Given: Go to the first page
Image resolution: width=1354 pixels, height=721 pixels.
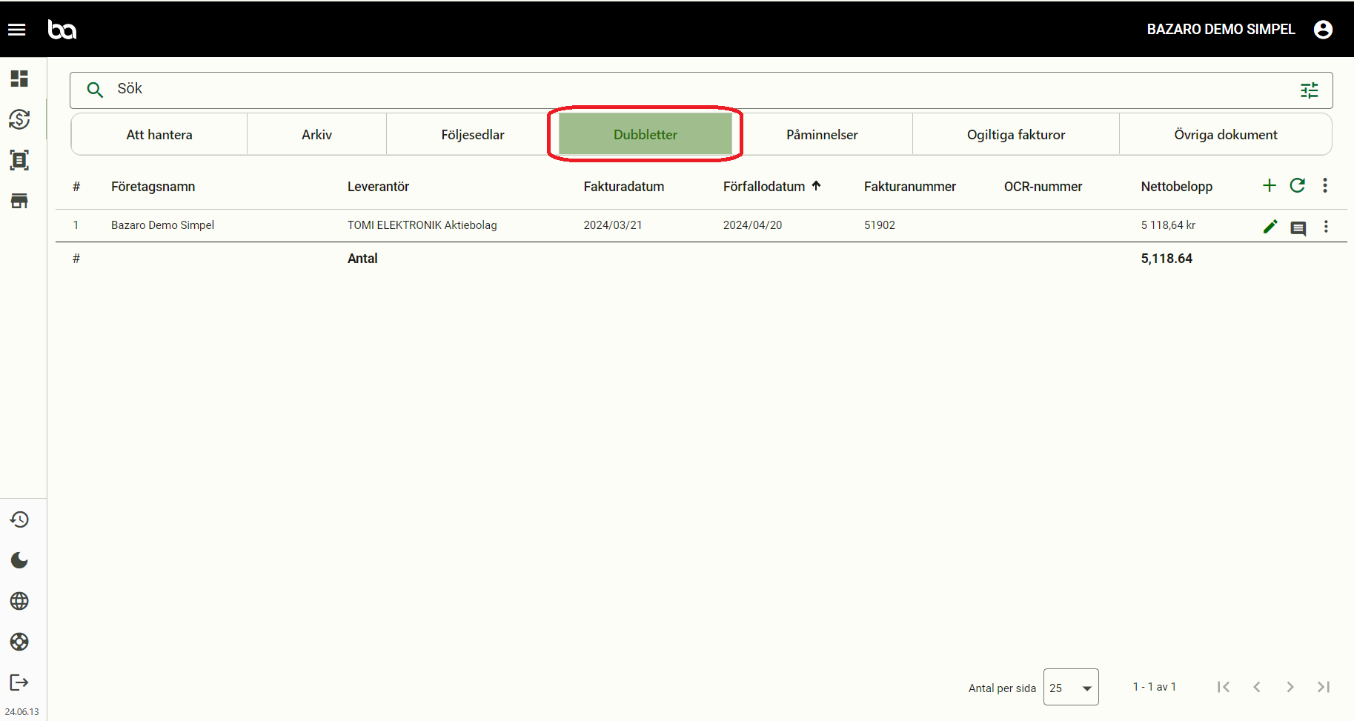Looking at the screenshot, I should 1224,687.
